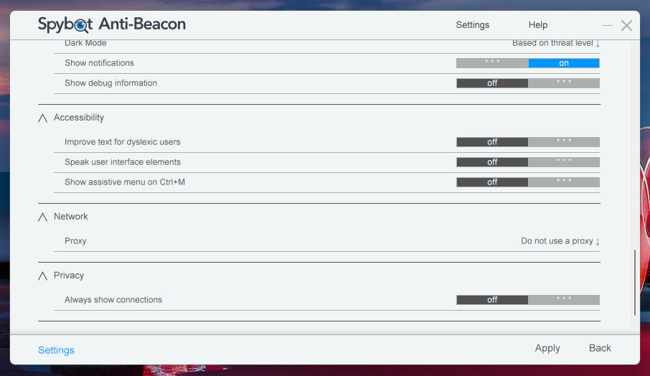This screenshot has height=376, width=650.
Task: Click the blue Settings breadcrumb link
Action: [57, 350]
